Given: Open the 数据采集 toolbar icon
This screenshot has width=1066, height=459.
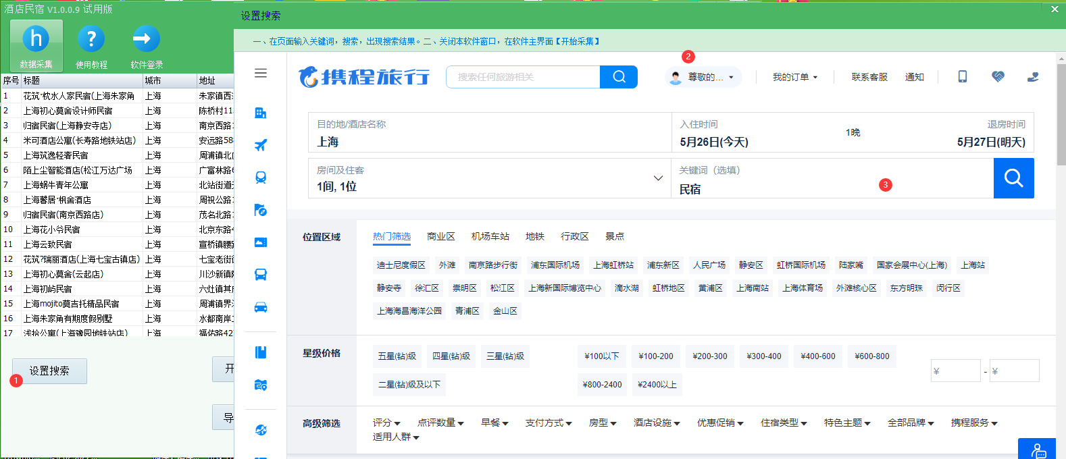Looking at the screenshot, I should 36,45.
